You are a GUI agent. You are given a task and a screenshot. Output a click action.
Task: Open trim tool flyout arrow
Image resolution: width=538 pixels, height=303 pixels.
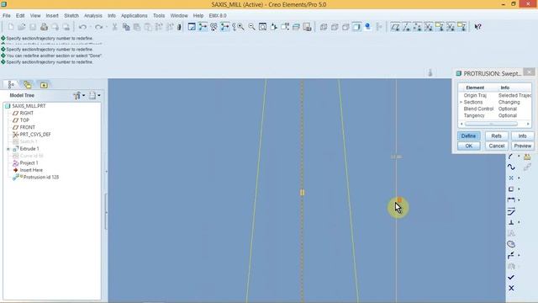519,255
